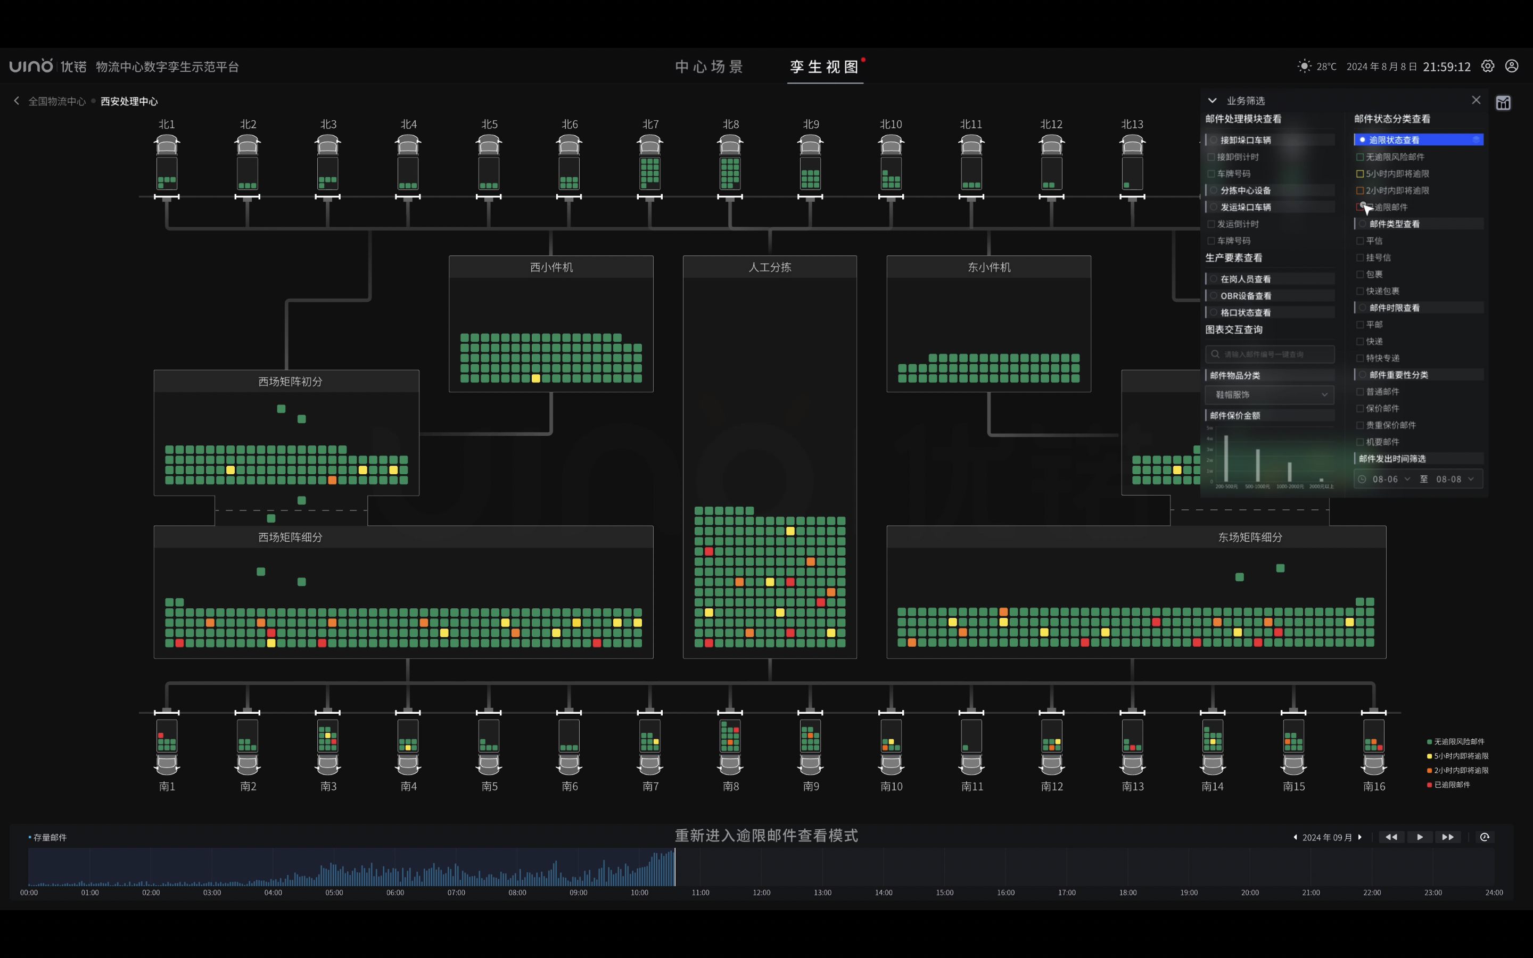This screenshot has height=958, width=1533.
Task: Click the fast-forward playback button
Action: click(1447, 837)
